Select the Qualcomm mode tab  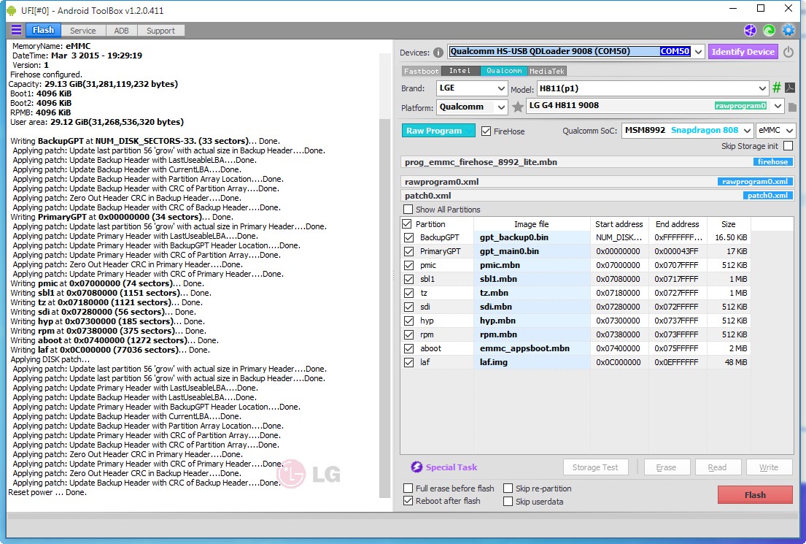504,71
